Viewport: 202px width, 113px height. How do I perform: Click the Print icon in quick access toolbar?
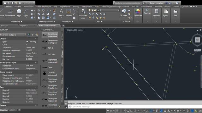tap(20, 3)
